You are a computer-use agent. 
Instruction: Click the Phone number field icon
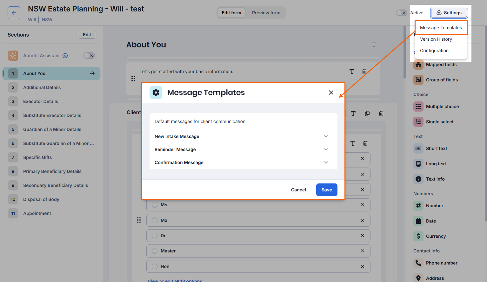tap(418, 263)
